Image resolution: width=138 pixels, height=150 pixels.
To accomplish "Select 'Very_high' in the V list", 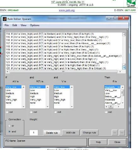I will (x=62, y=100).
